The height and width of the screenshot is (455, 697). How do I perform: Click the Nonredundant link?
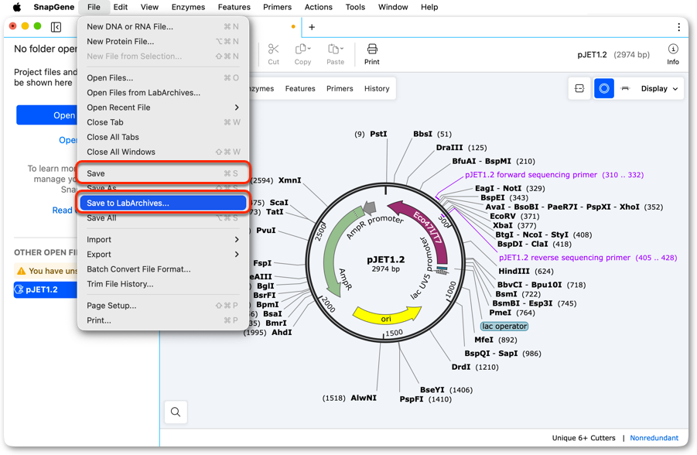654,438
